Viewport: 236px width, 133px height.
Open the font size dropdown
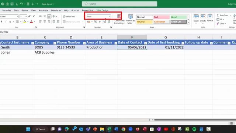coord(26,16)
